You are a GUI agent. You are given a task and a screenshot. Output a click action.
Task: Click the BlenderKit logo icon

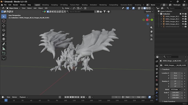pos(45,12)
